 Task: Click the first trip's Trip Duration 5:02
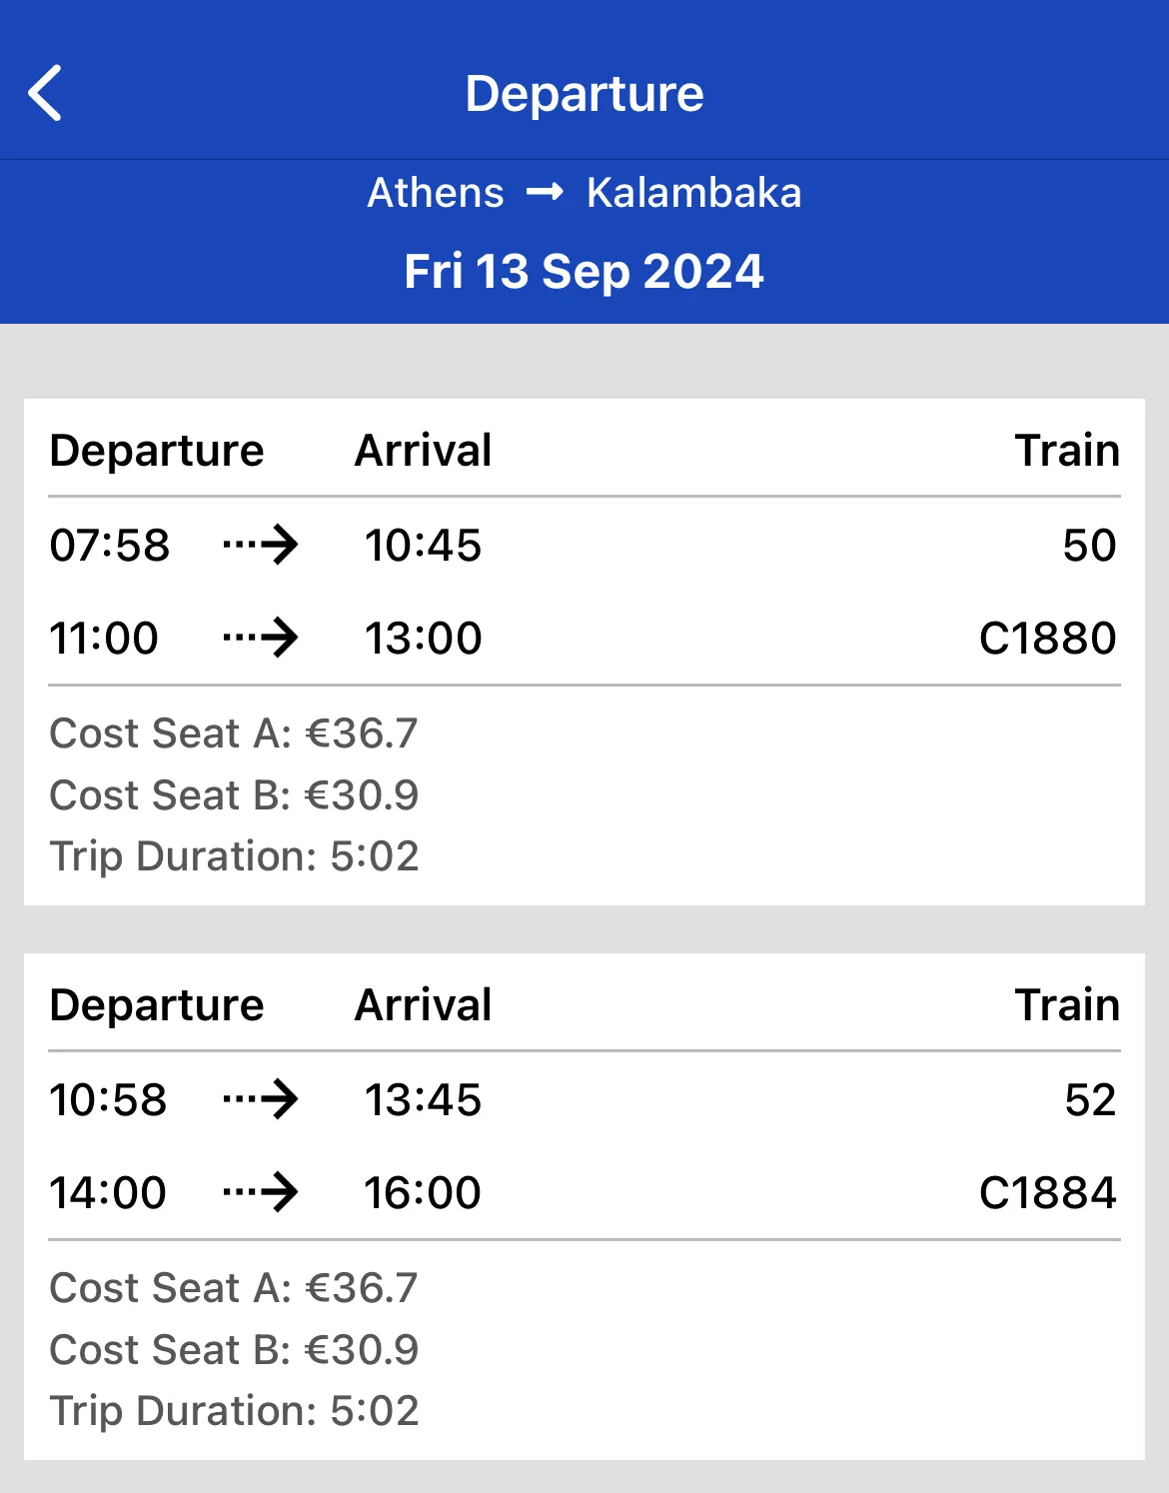coord(234,856)
